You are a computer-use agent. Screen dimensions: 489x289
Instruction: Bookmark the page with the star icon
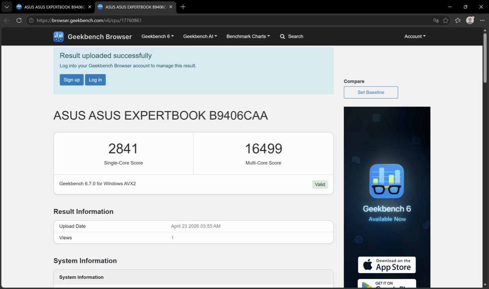(446, 20)
